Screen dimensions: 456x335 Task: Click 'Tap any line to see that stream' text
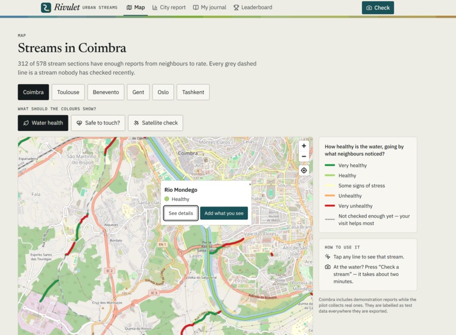[369, 257]
